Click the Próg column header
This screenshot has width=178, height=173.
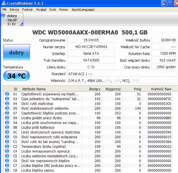click(132, 89)
